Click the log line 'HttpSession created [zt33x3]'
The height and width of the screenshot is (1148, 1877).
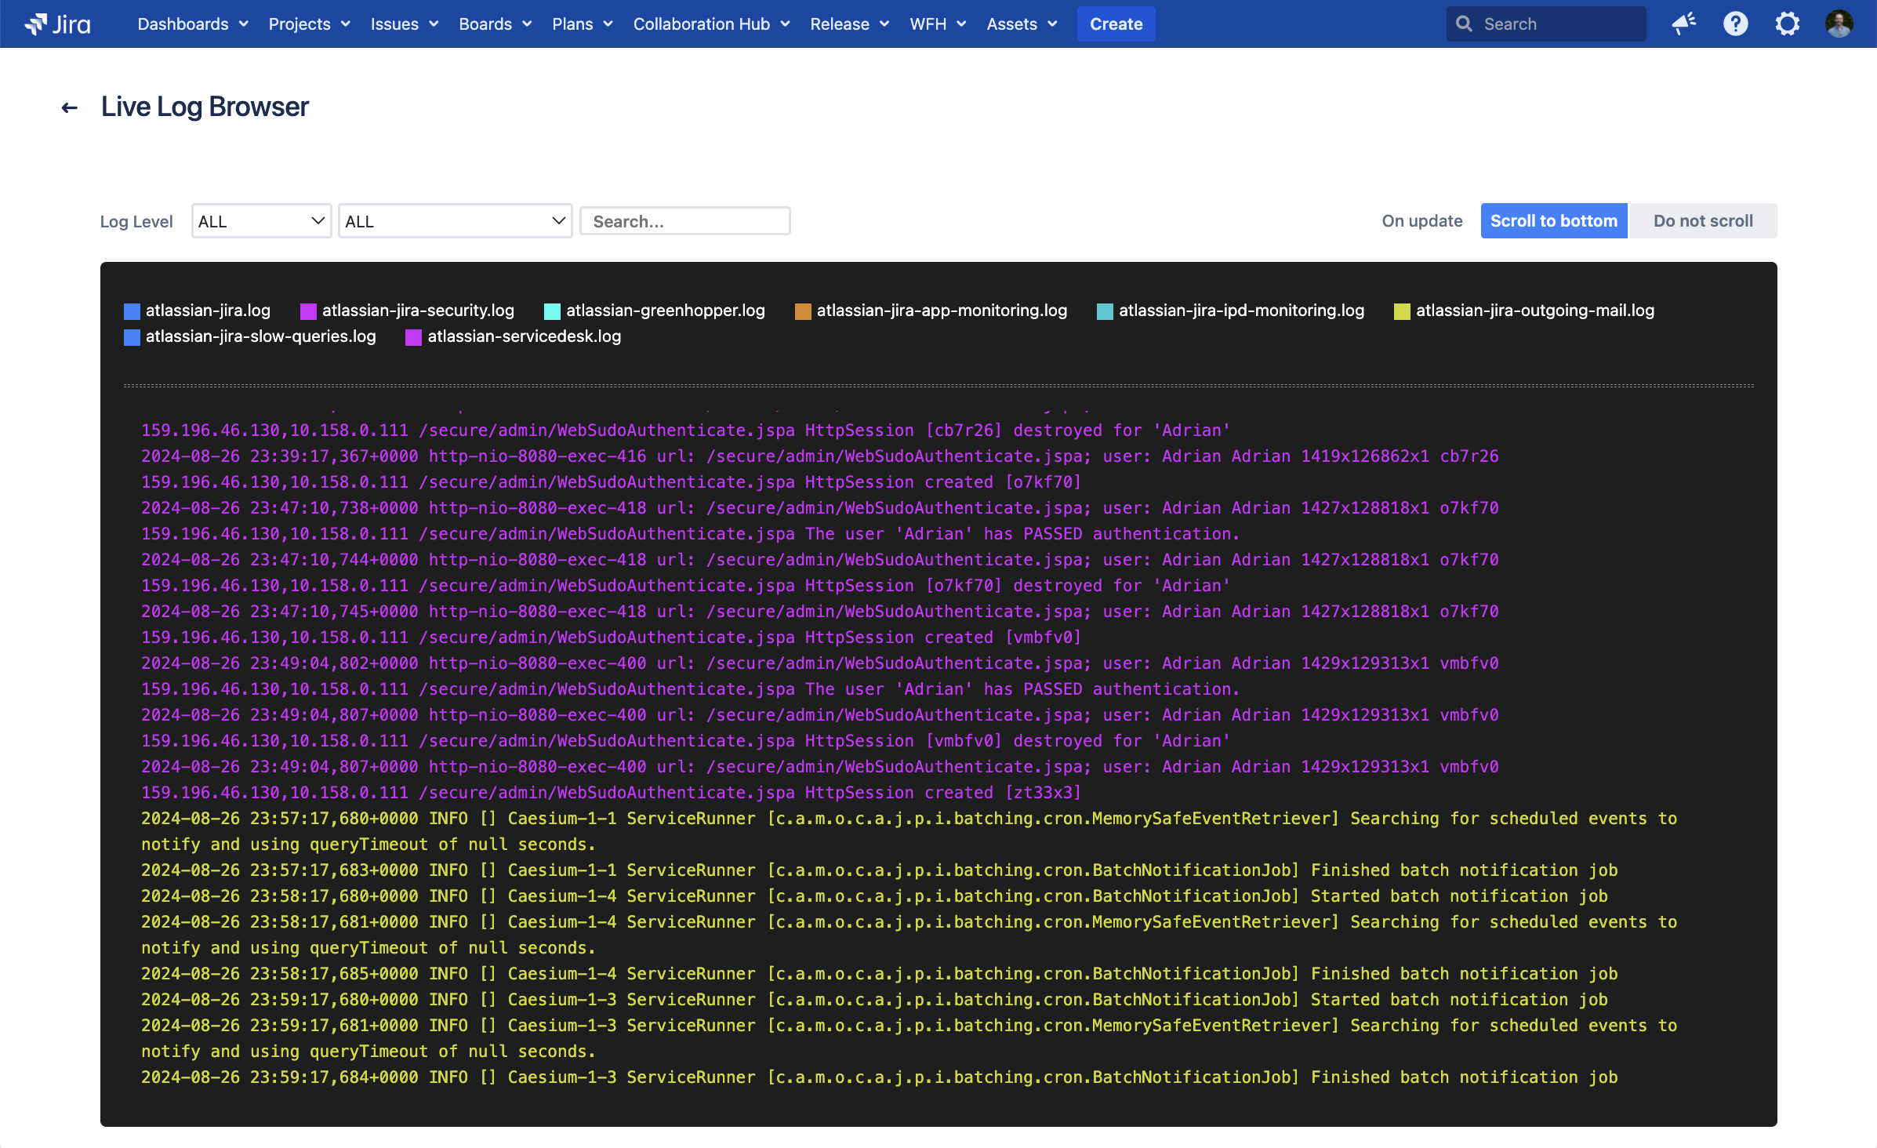pyautogui.click(x=611, y=793)
